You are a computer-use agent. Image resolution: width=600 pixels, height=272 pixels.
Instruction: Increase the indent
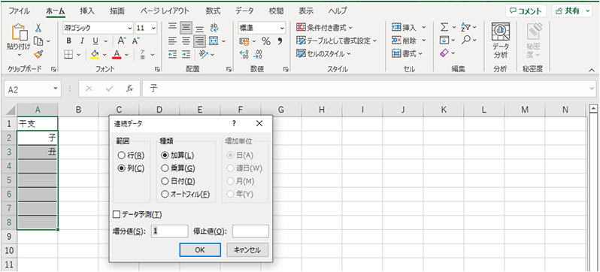pyautogui.click(x=186, y=54)
